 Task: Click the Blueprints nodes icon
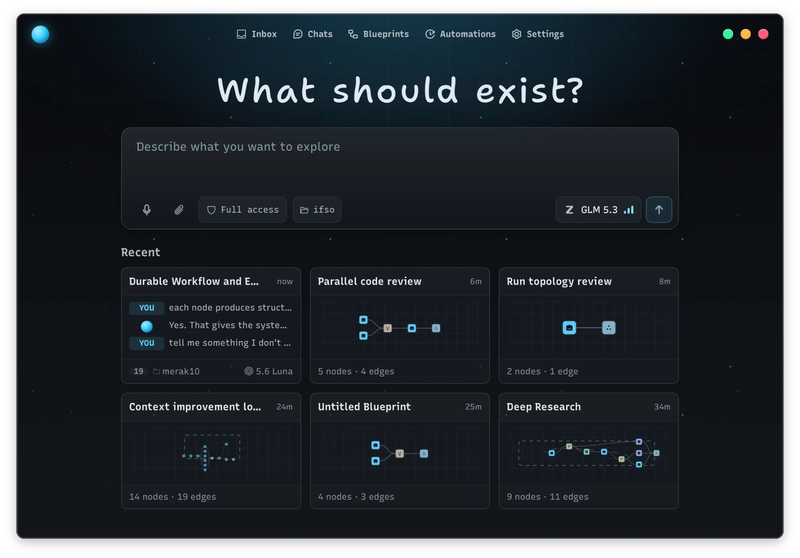(x=353, y=34)
